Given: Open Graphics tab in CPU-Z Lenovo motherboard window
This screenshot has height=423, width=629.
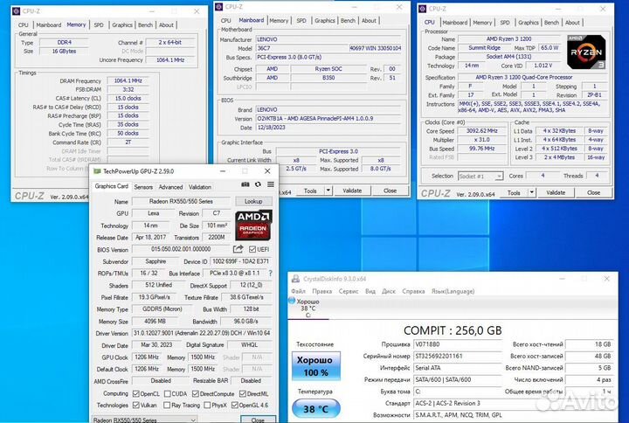Looking at the screenshot, I should coord(324,20).
